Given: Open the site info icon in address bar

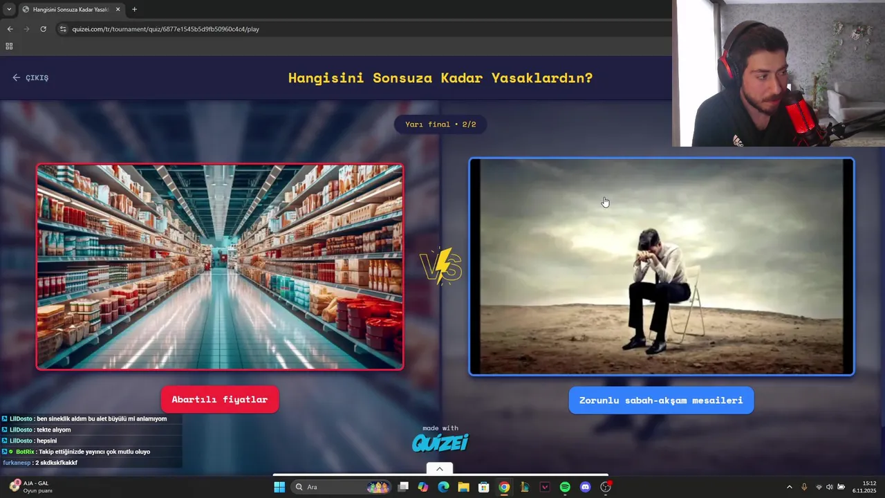Looking at the screenshot, I should [63, 29].
